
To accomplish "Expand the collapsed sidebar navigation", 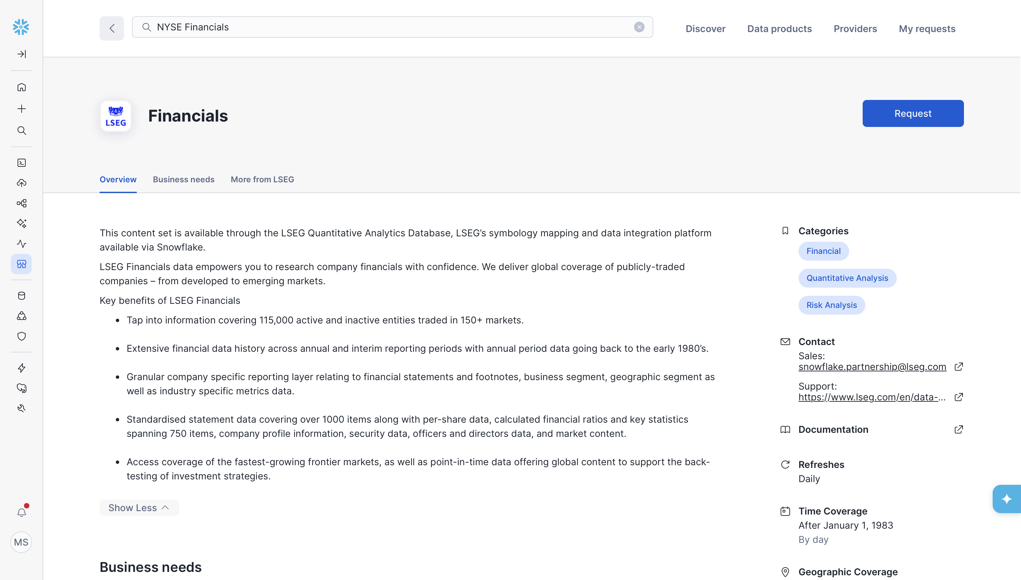I will (x=22, y=54).
